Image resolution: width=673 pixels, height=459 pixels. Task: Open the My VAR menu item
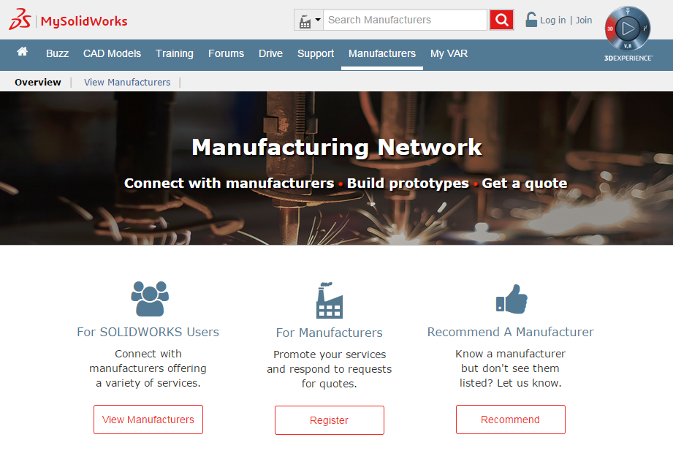click(449, 53)
